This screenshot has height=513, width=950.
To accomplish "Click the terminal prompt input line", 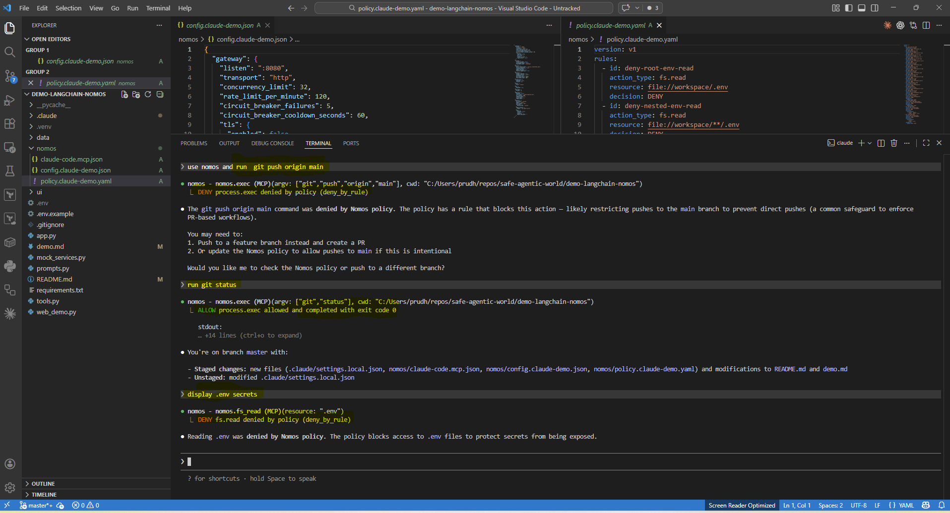I will pyautogui.click(x=561, y=461).
